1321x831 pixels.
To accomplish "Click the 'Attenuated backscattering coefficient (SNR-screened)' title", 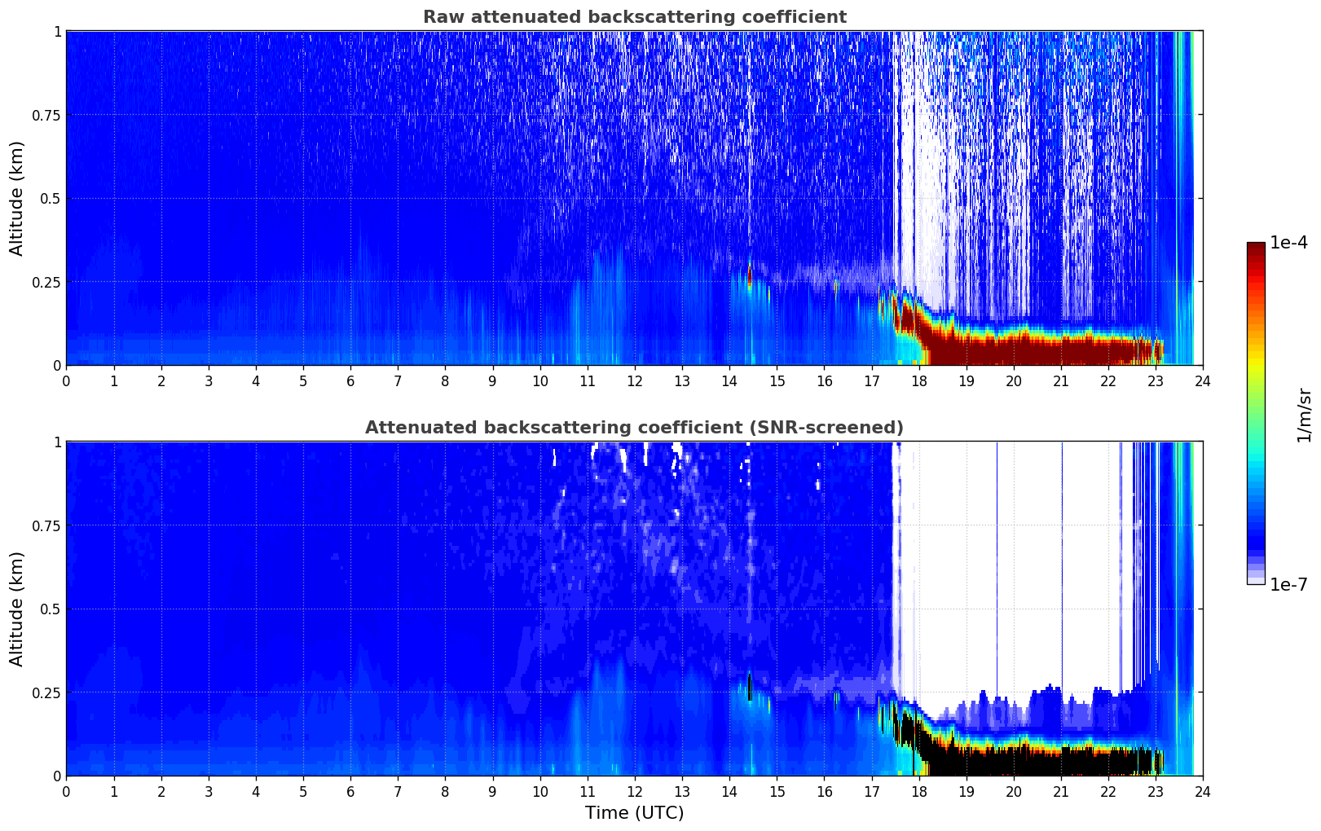I will pyautogui.click(x=634, y=428).
